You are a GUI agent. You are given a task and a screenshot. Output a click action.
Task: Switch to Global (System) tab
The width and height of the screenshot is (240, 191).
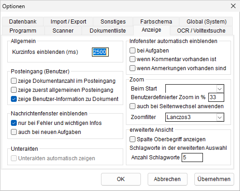[206, 22]
